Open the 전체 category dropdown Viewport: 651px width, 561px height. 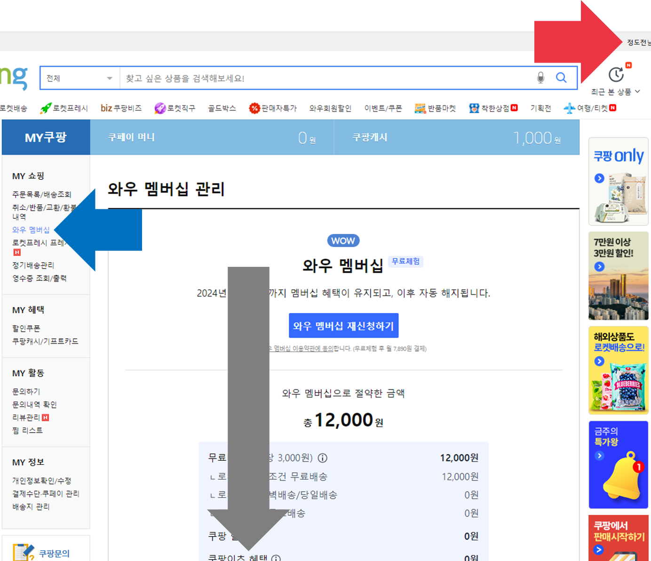(80, 78)
